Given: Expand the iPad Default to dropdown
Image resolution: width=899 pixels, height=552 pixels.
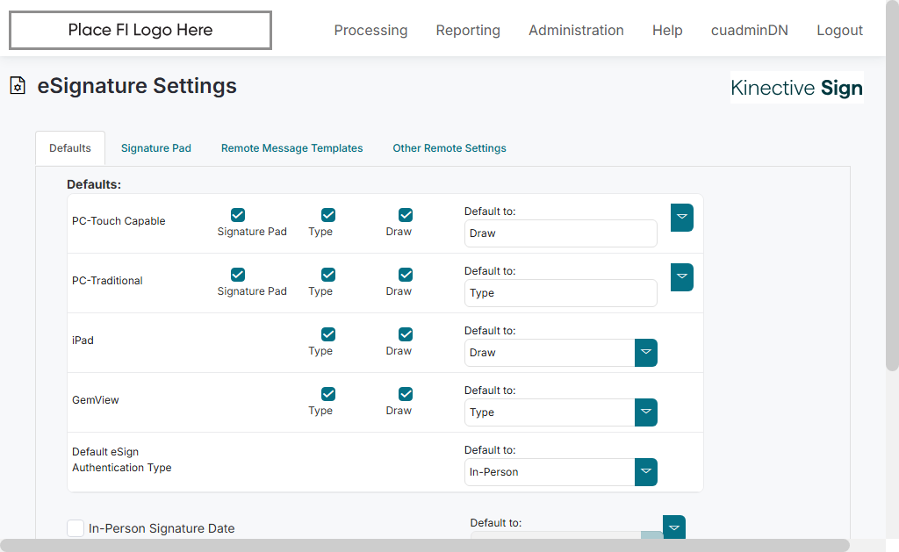Looking at the screenshot, I should point(645,353).
